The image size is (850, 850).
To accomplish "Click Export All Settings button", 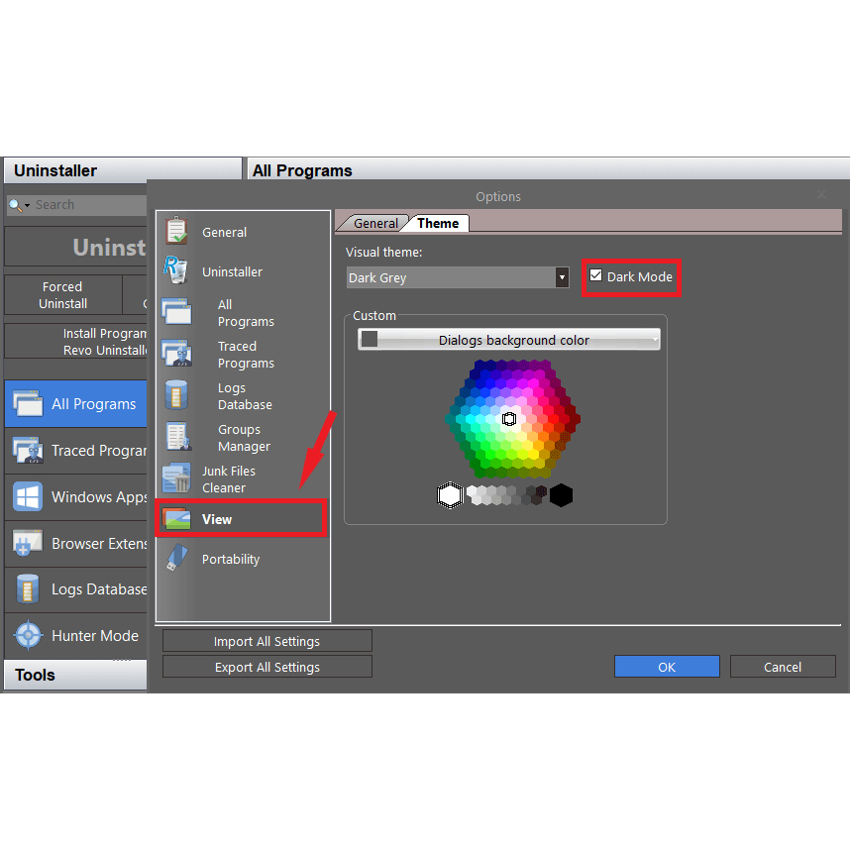I will [267, 667].
